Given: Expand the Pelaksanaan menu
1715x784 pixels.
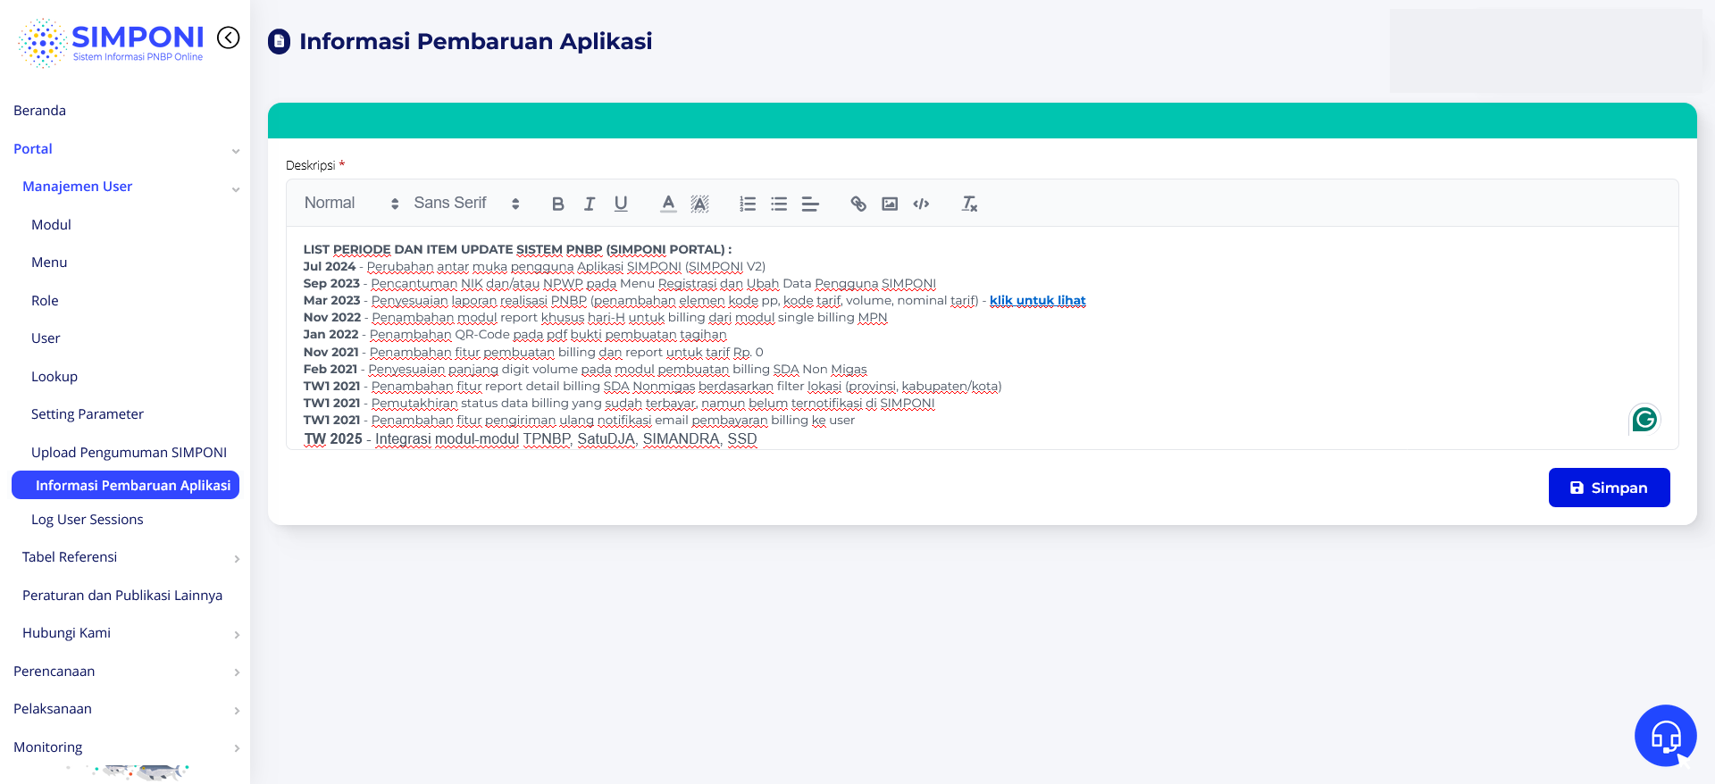Looking at the screenshot, I should click(x=237, y=710).
